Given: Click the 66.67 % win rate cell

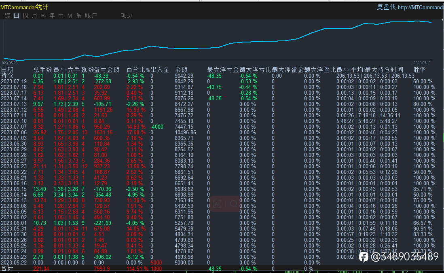Looking at the screenshot, I should (423, 223).
